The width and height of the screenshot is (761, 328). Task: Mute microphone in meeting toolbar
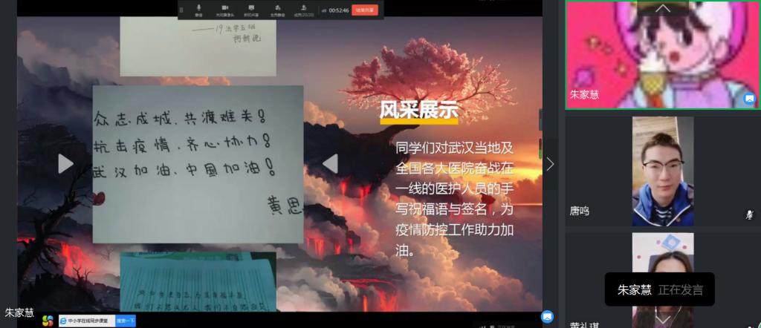(198, 9)
